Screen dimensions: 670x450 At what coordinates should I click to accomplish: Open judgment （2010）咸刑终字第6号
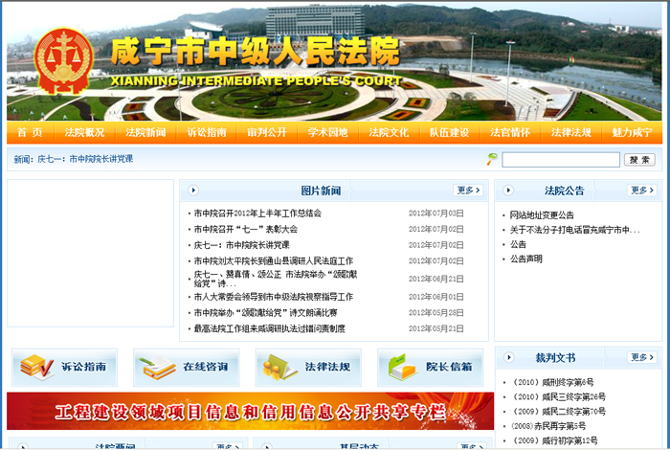click(x=552, y=382)
